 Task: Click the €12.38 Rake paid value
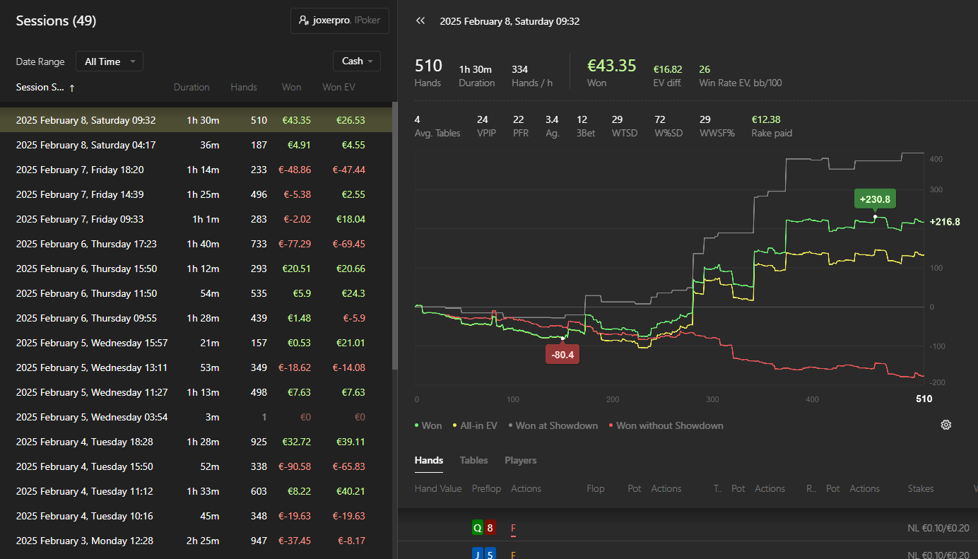pyautogui.click(x=766, y=119)
